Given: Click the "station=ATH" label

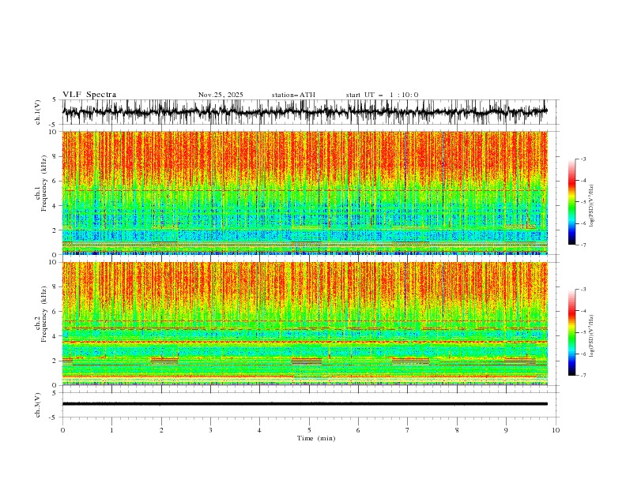Looking at the screenshot, I should pyautogui.click(x=293, y=95).
